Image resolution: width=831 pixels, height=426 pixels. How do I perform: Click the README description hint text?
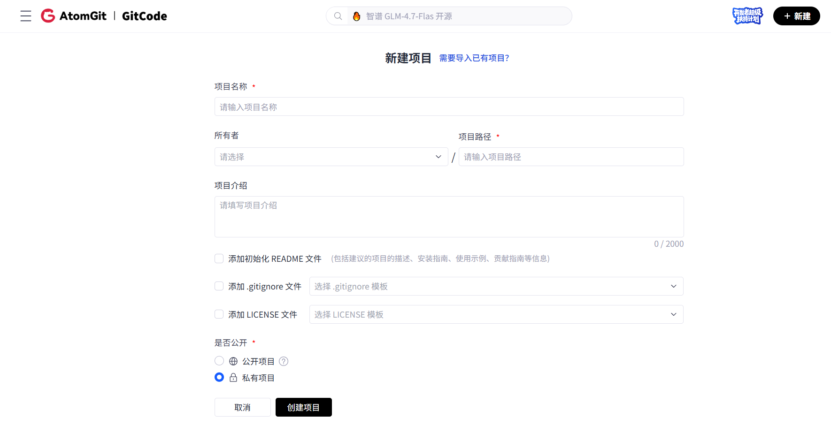(x=440, y=259)
